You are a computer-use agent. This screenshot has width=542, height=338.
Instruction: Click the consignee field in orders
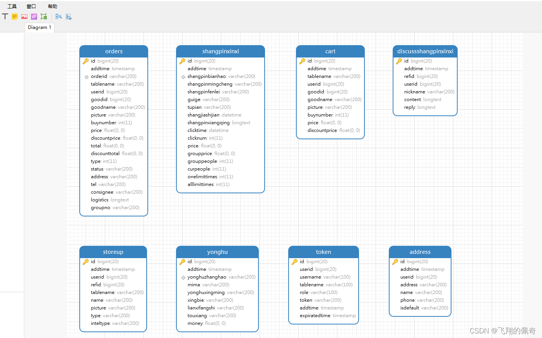click(x=117, y=192)
